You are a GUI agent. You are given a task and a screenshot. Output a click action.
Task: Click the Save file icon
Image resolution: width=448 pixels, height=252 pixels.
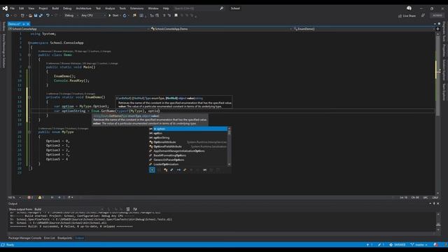click(x=36, y=15)
